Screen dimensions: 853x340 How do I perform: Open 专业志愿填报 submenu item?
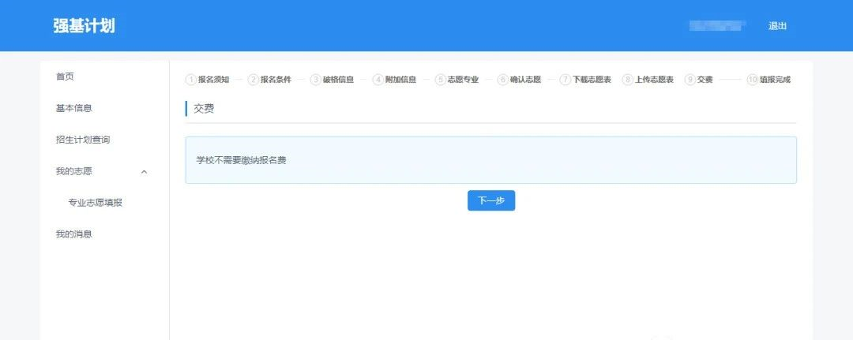[x=96, y=203]
